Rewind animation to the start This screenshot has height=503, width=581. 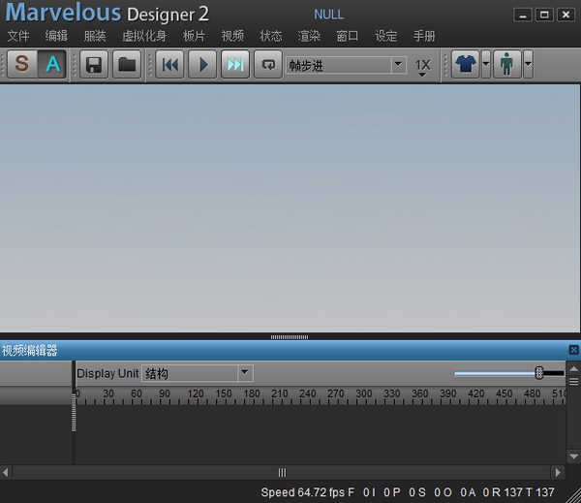click(x=169, y=65)
